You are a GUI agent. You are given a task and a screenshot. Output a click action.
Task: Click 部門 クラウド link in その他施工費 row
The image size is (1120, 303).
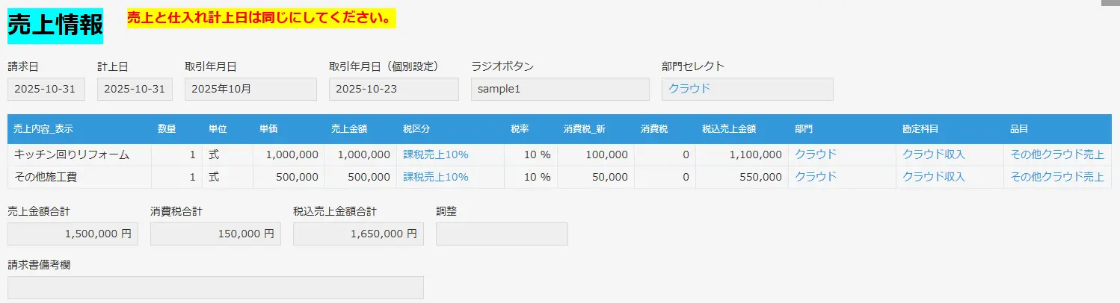coord(815,177)
